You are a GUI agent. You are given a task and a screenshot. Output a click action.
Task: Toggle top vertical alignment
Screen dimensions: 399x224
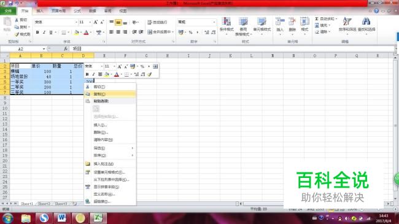tap(112, 22)
